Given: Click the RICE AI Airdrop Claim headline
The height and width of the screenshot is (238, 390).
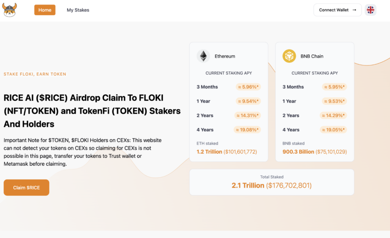Looking at the screenshot, I should point(92,111).
